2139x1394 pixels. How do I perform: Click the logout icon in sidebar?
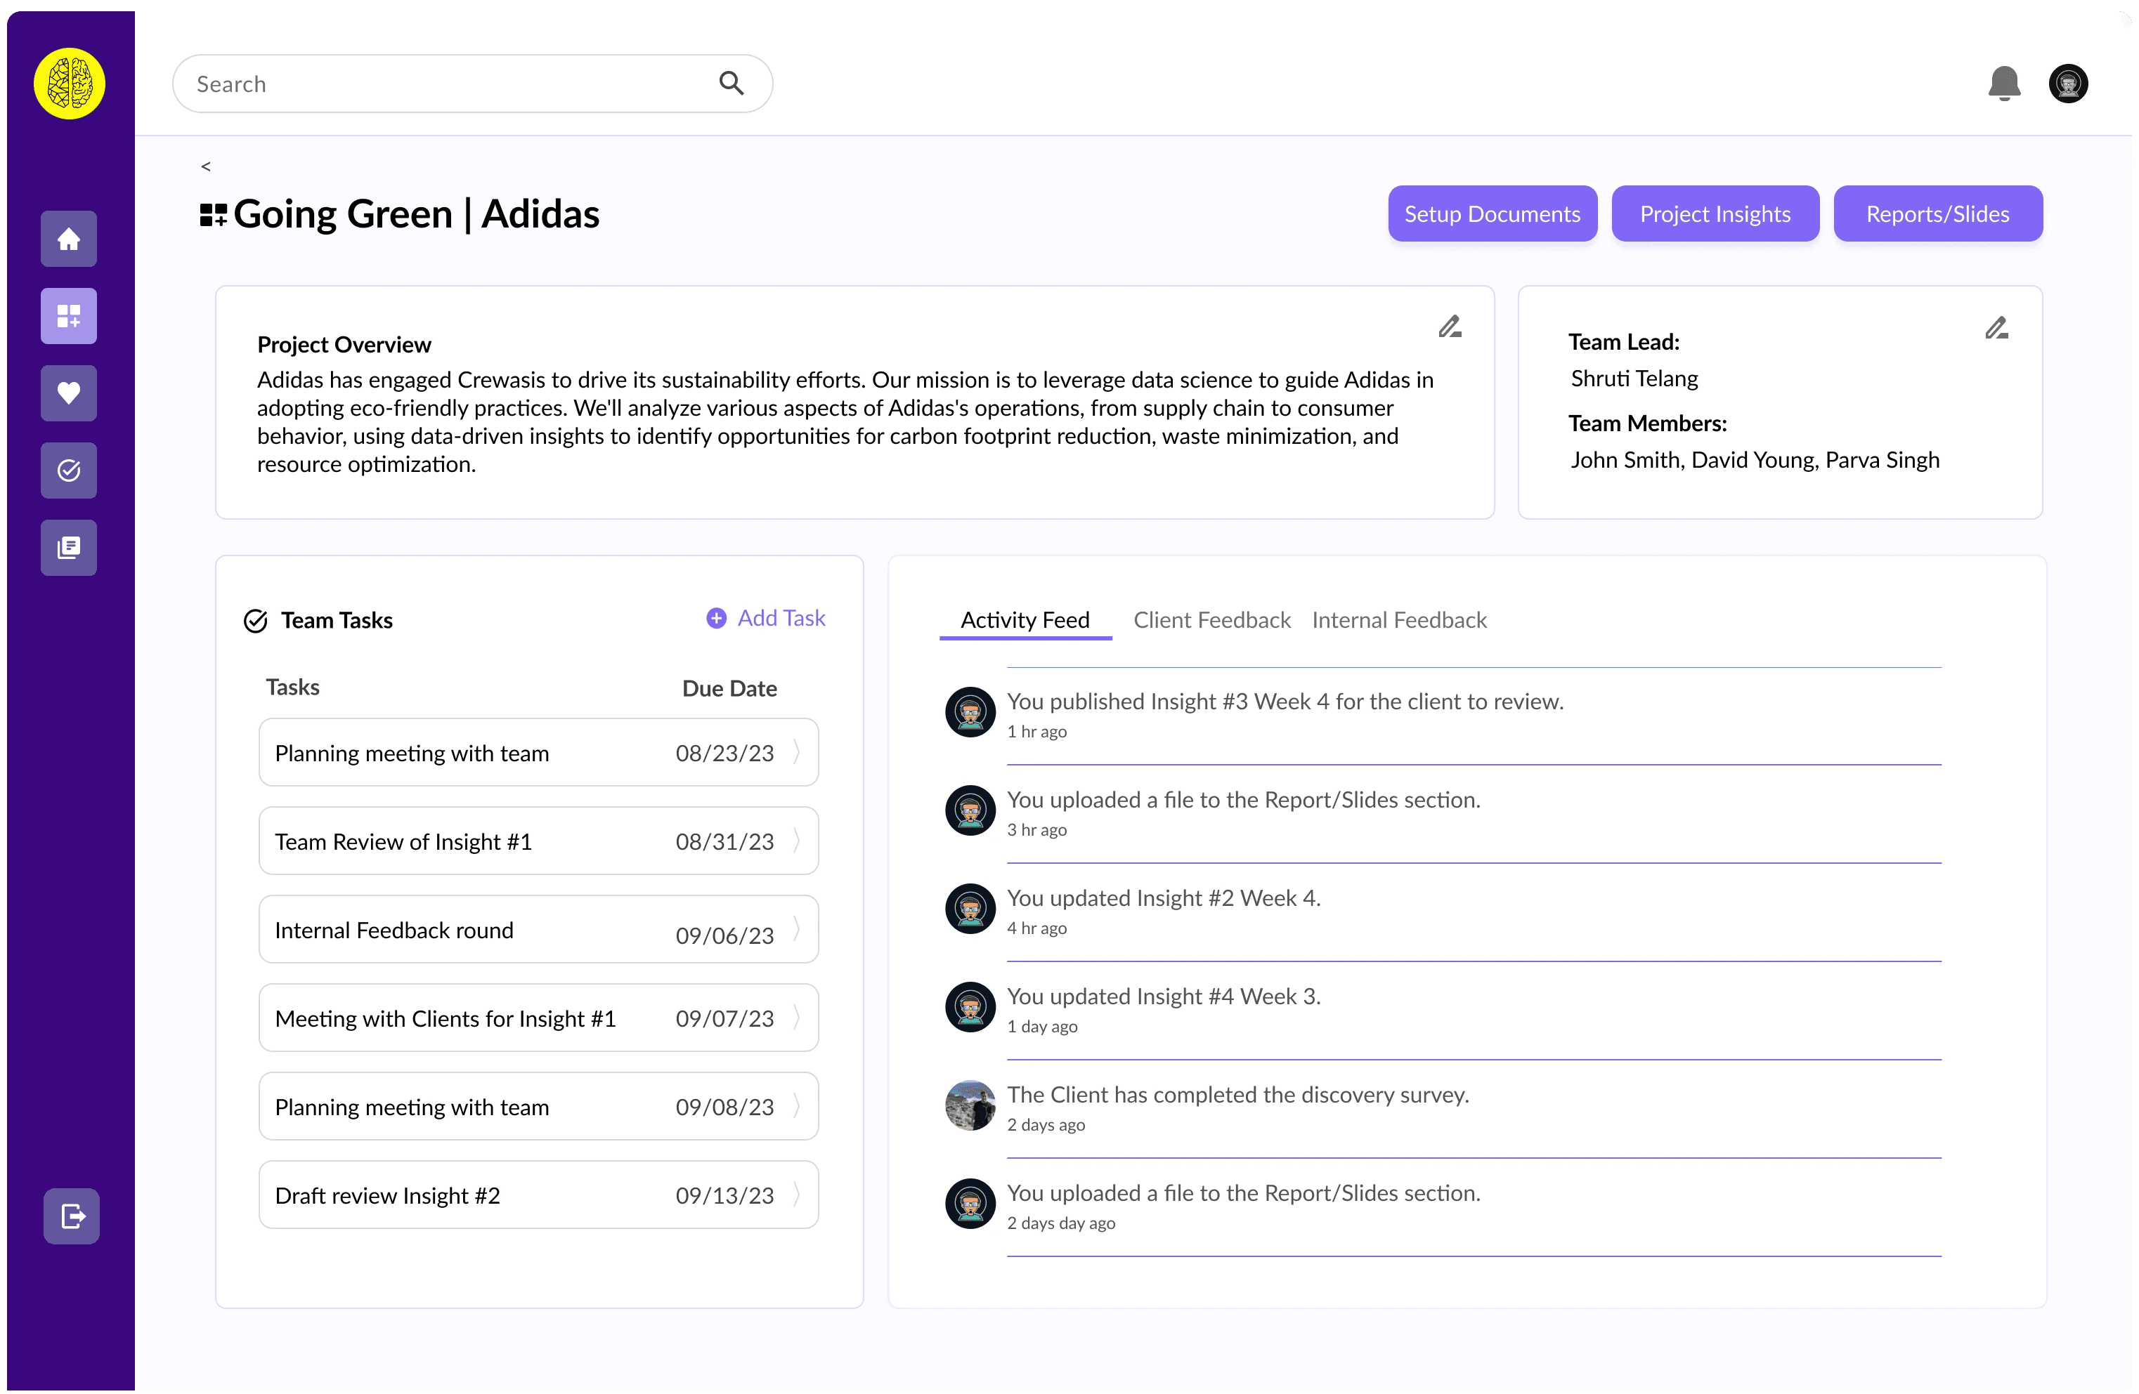(72, 1216)
